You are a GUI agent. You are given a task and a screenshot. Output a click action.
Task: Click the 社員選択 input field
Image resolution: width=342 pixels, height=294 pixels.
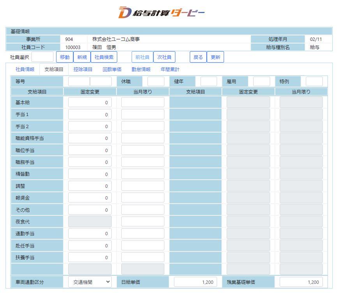[x=42, y=57]
